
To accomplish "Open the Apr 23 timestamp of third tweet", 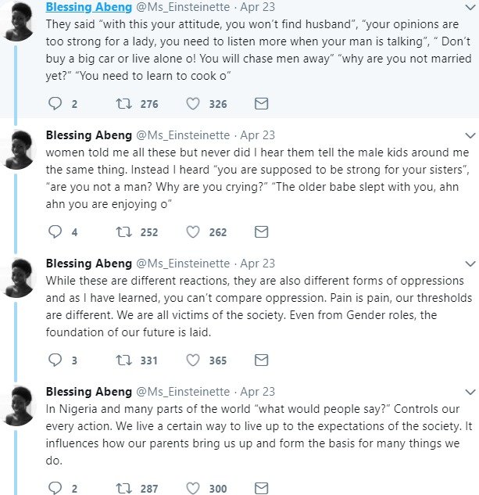I will (x=258, y=263).
